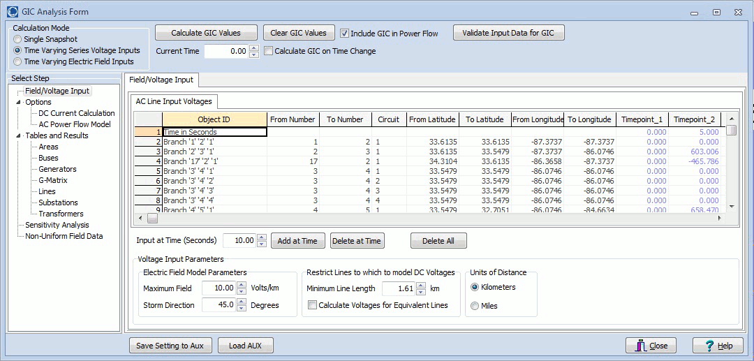Click the question mark Help icon
The image size is (754, 361).
[708, 346]
